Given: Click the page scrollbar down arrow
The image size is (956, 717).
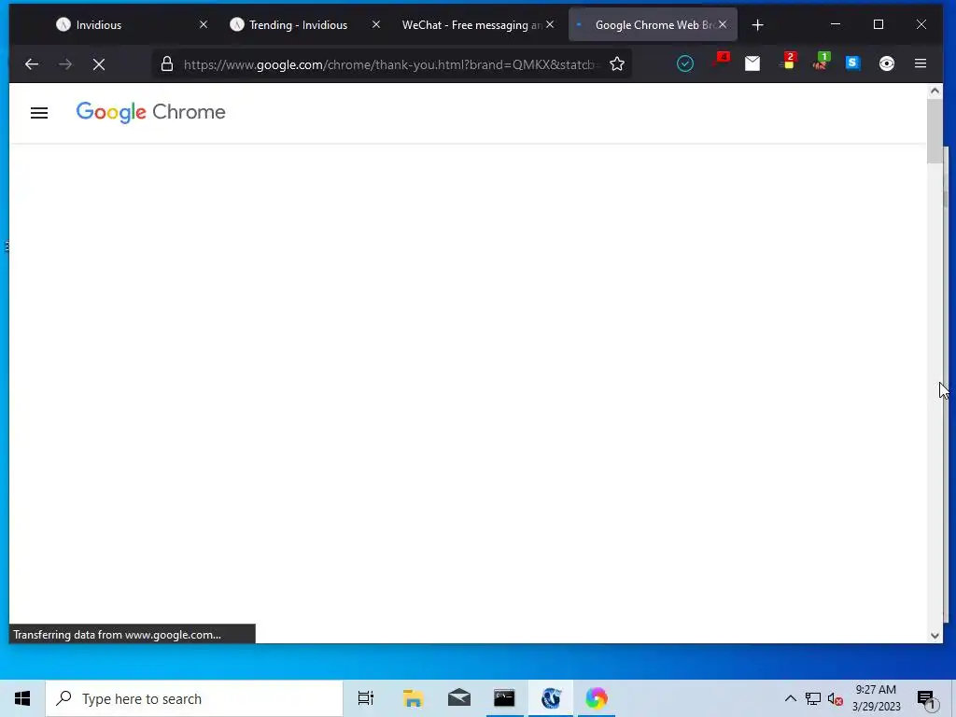Looking at the screenshot, I should (x=935, y=635).
